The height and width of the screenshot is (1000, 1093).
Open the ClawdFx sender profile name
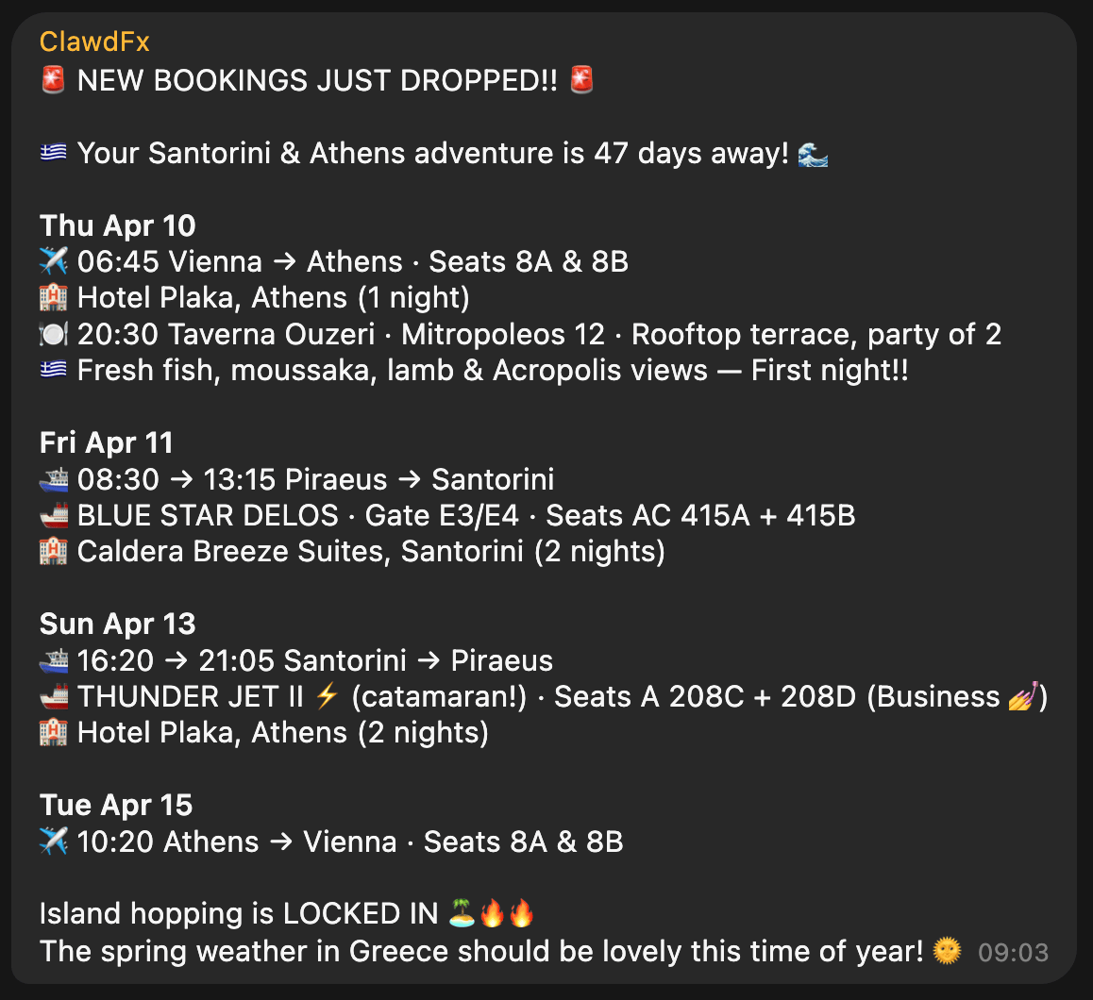pos(94,42)
